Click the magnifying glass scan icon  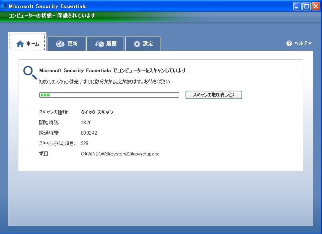[30, 73]
